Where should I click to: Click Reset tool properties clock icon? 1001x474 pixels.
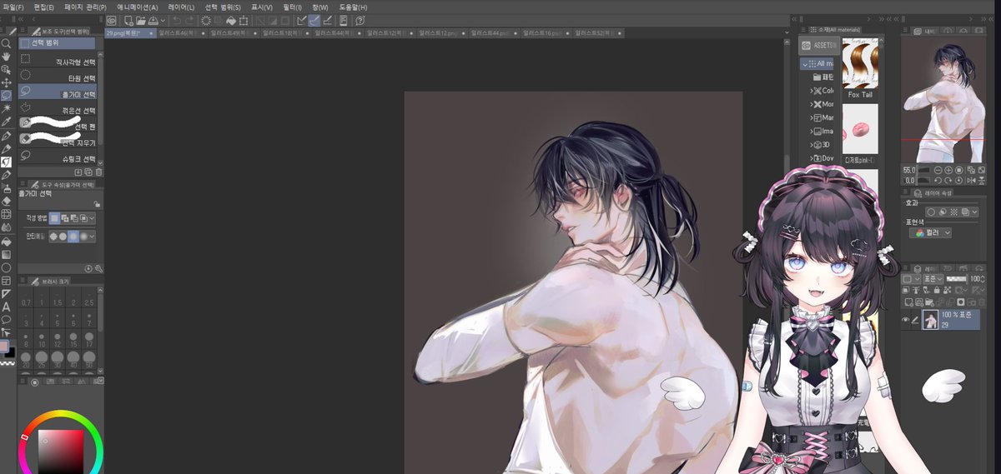point(88,268)
